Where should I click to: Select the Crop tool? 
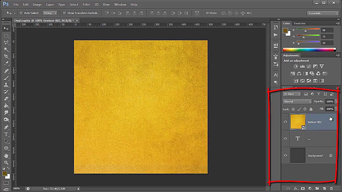point(6,56)
